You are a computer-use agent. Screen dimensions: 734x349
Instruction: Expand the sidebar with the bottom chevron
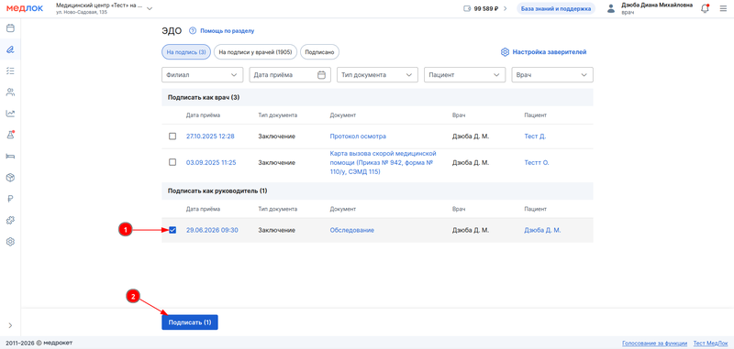[10, 325]
